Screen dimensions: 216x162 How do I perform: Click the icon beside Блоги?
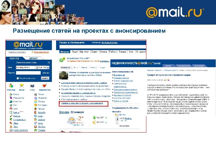tap(11, 94)
